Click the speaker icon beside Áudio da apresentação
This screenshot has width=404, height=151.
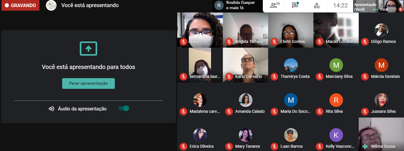[51, 109]
